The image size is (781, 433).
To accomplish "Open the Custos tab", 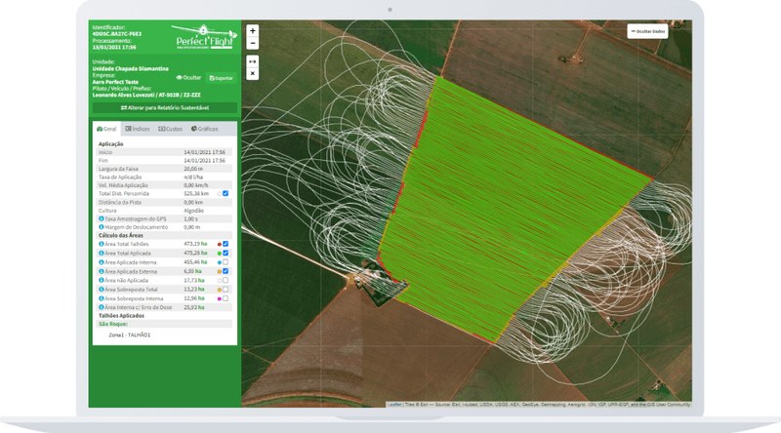I will pos(170,129).
